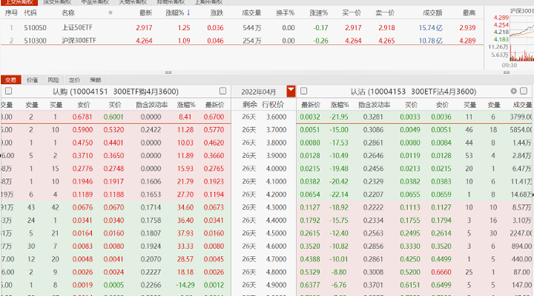Click the 剩余 column header
This screenshot has width=534, height=296.
point(250,105)
